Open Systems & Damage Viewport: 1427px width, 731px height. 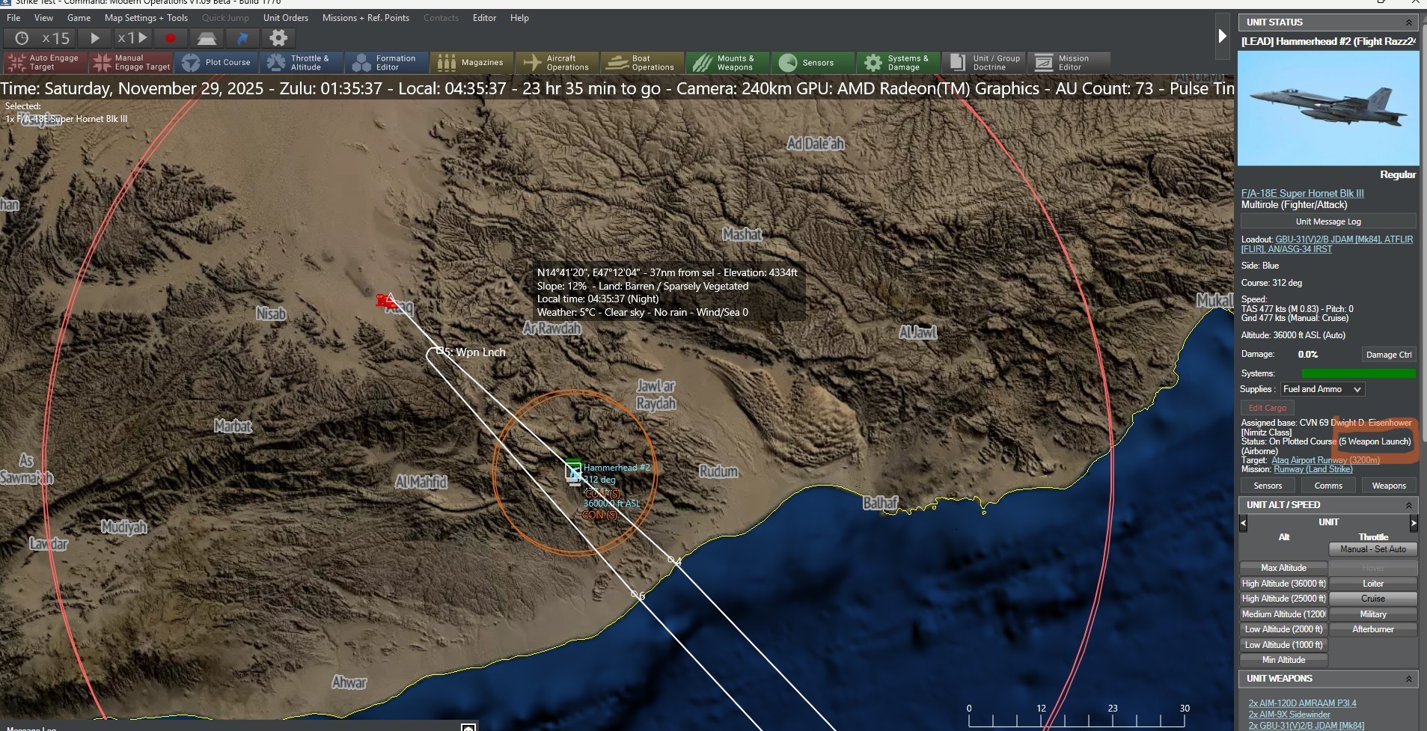click(x=899, y=63)
